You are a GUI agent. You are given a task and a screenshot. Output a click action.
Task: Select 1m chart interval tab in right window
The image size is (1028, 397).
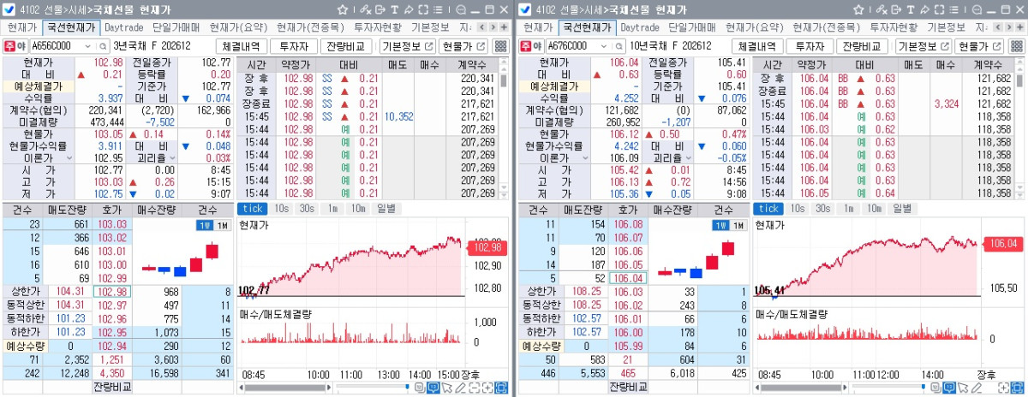coord(847,208)
